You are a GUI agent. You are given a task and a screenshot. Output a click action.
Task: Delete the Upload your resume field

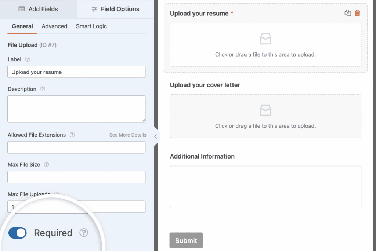click(358, 13)
